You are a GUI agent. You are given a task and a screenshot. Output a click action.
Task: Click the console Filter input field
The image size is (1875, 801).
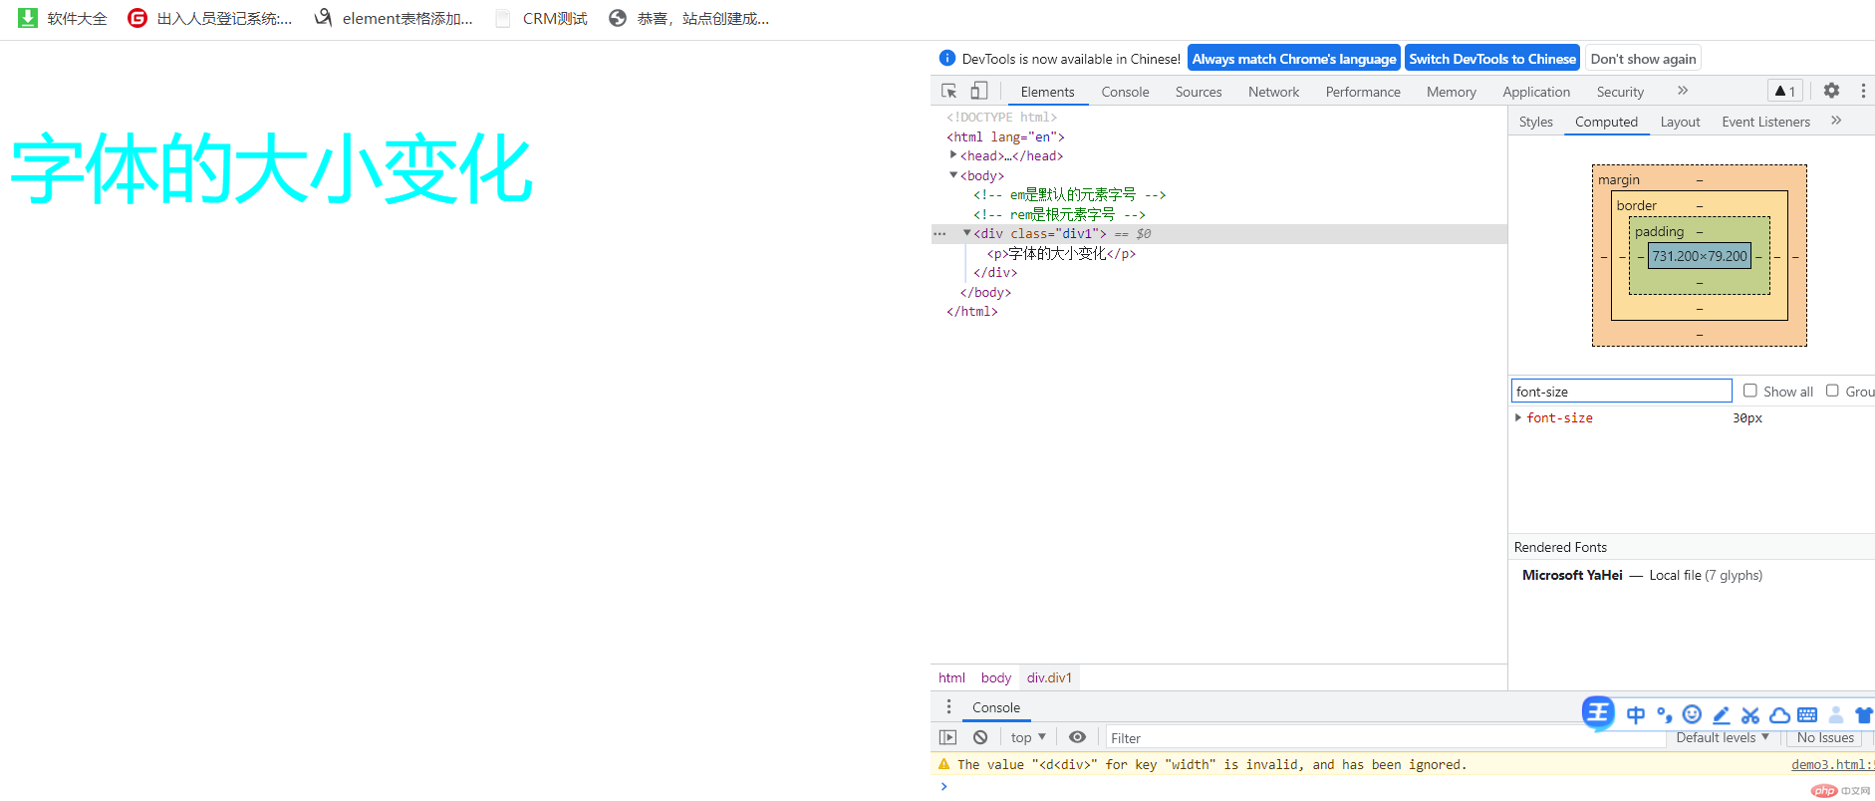pos(1385,737)
